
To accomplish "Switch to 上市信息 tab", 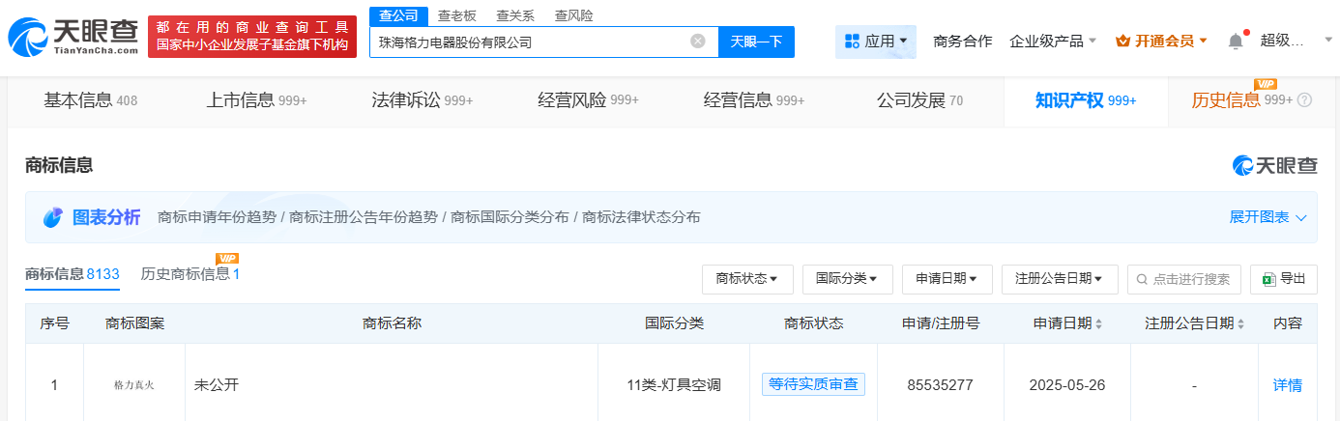I will point(257,100).
